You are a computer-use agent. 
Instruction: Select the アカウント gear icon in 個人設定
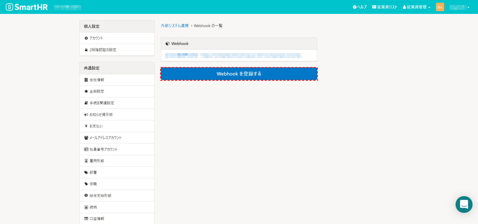pos(86,38)
